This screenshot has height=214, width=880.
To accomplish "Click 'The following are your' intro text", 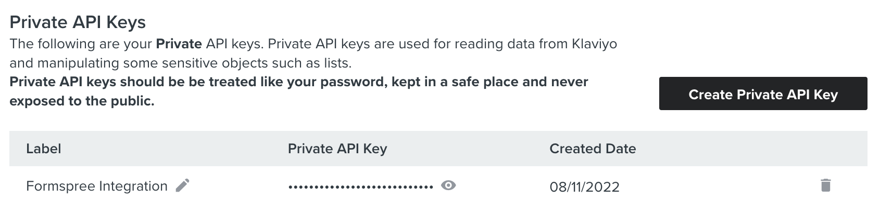I will (x=81, y=44).
